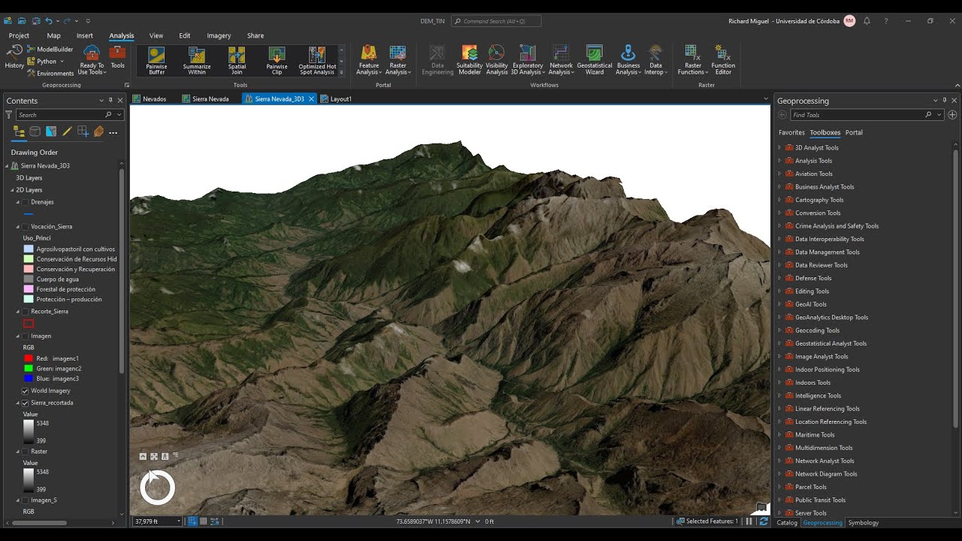Click the Find Tools search field
This screenshot has height=541, width=962.
click(x=866, y=115)
